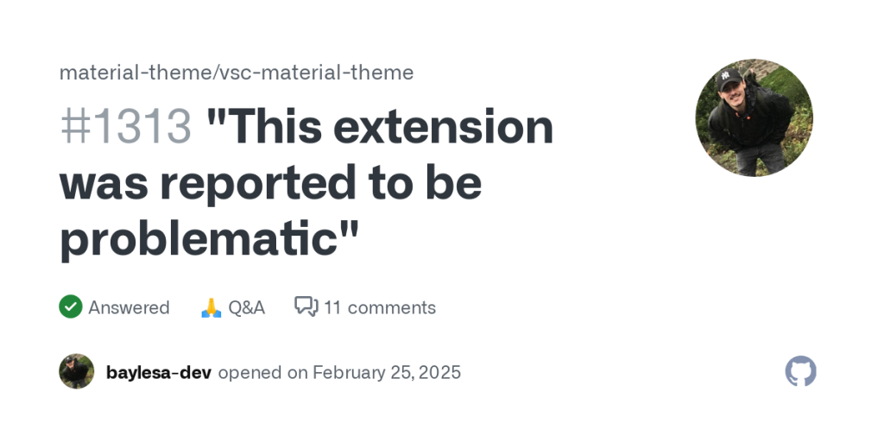
Task: Open the vsc-material-theme repository name
Action: 317,73
